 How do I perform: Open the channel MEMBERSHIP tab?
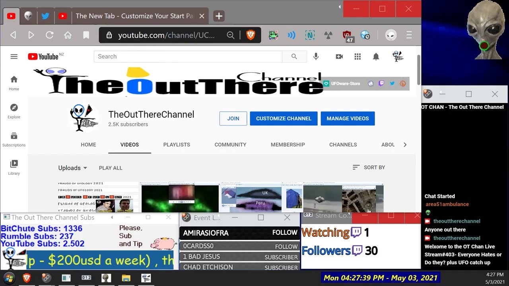[288, 145]
